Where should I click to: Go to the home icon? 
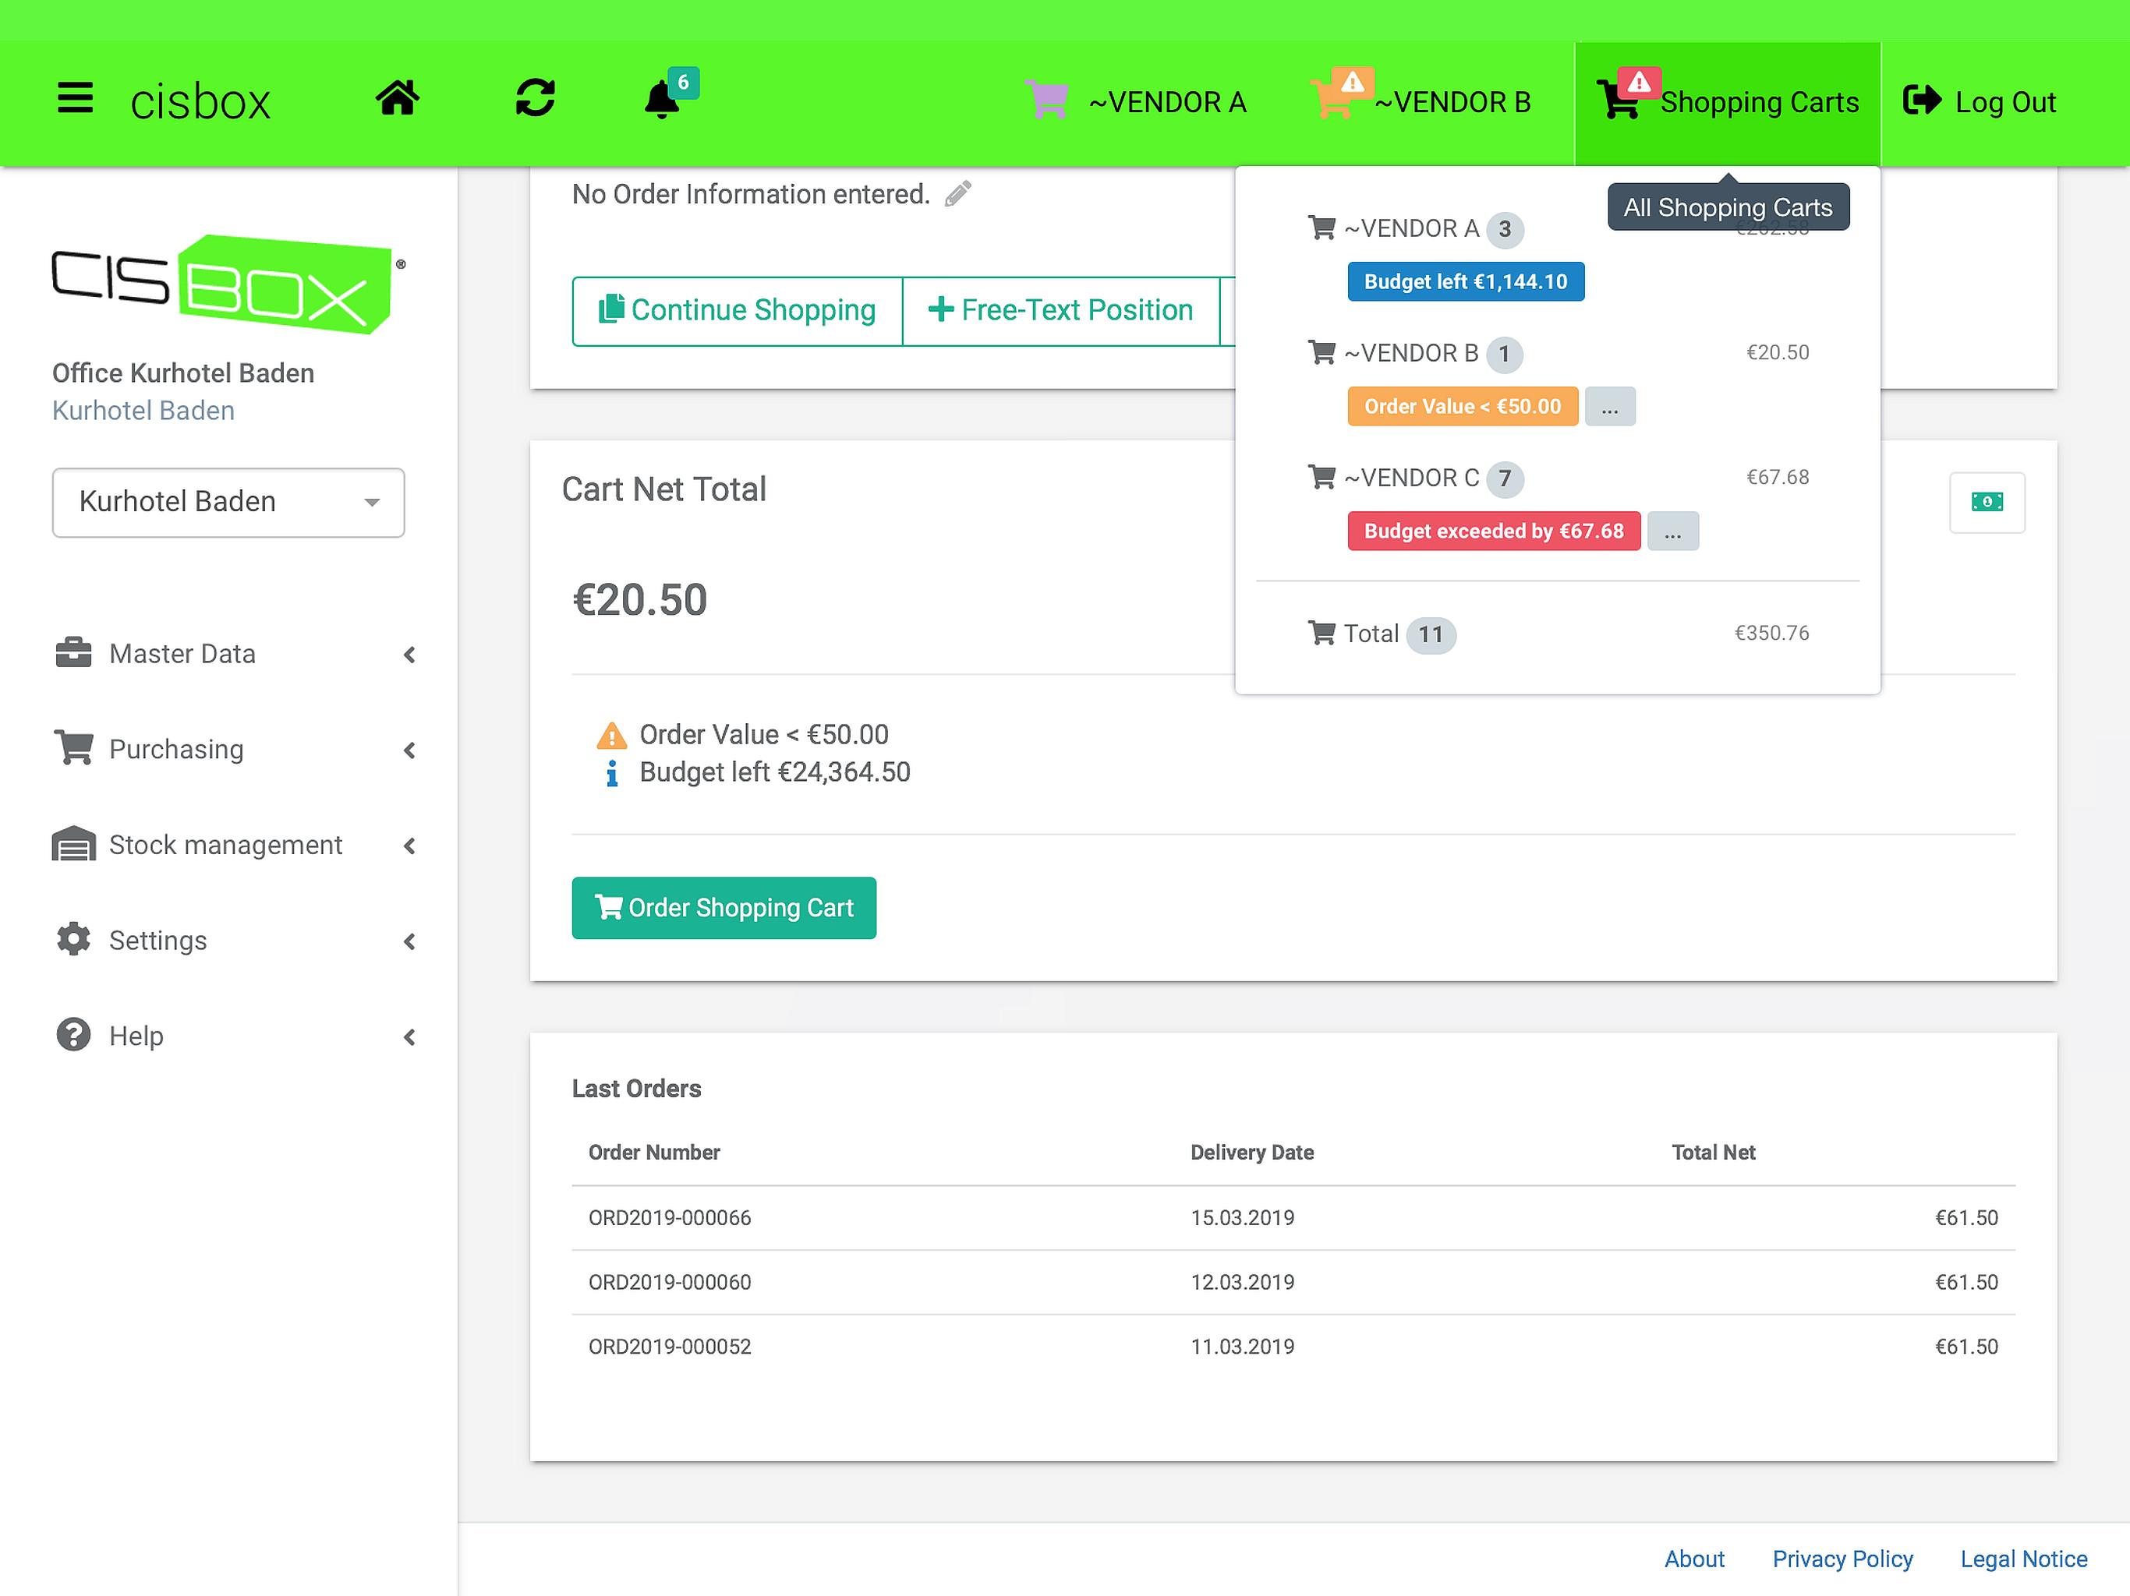398,97
